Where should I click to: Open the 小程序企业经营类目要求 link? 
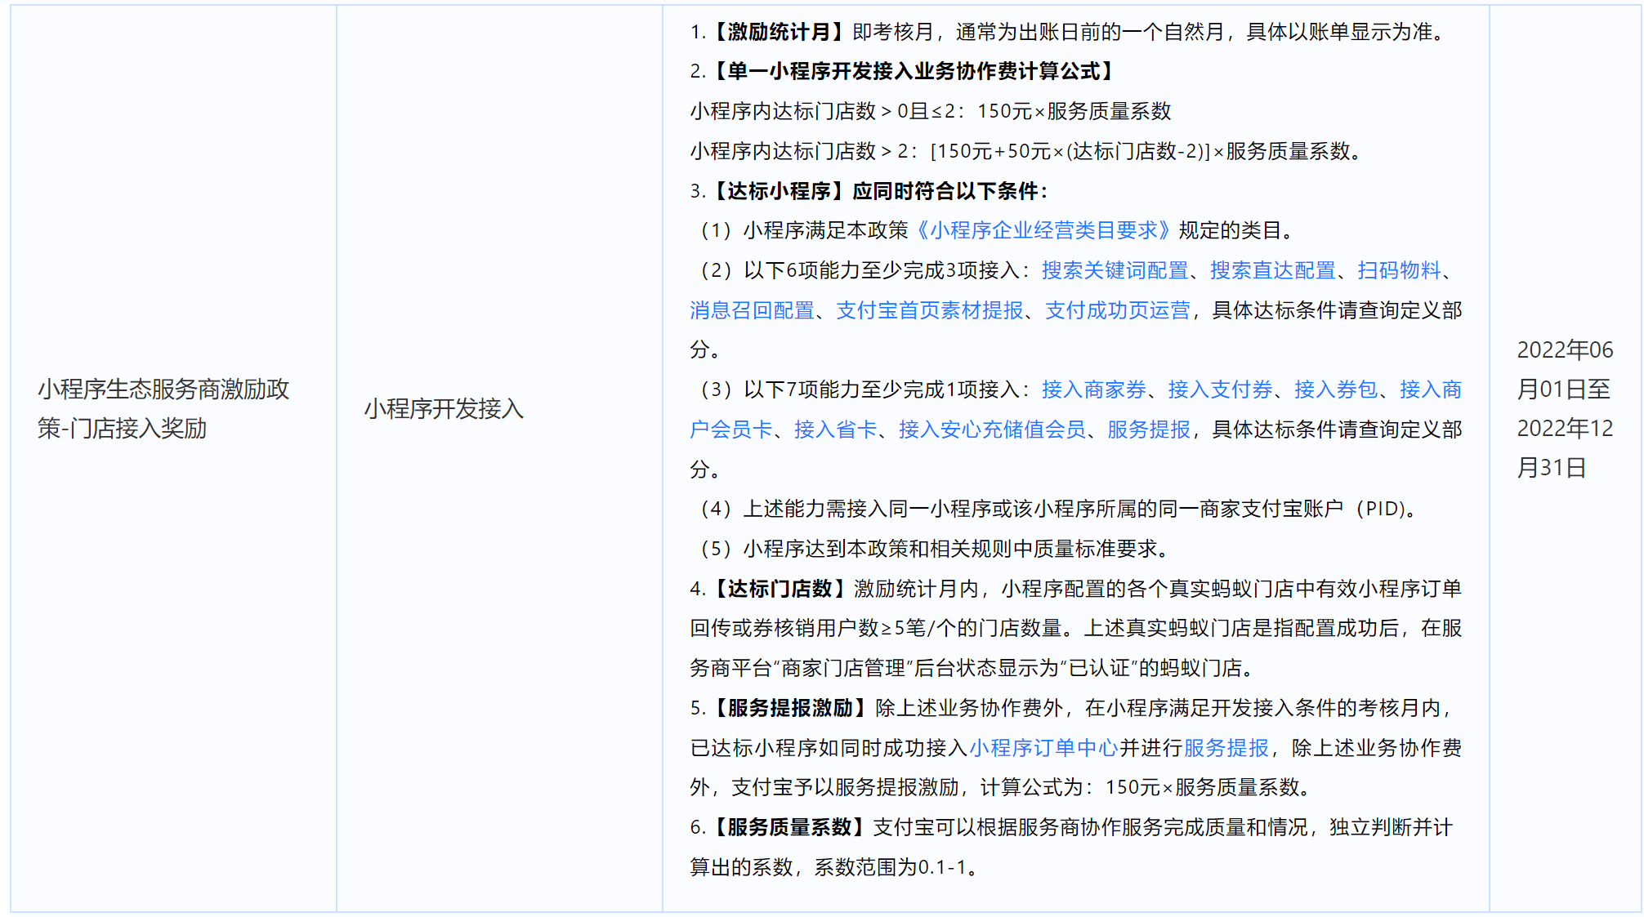tap(1043, 230)
